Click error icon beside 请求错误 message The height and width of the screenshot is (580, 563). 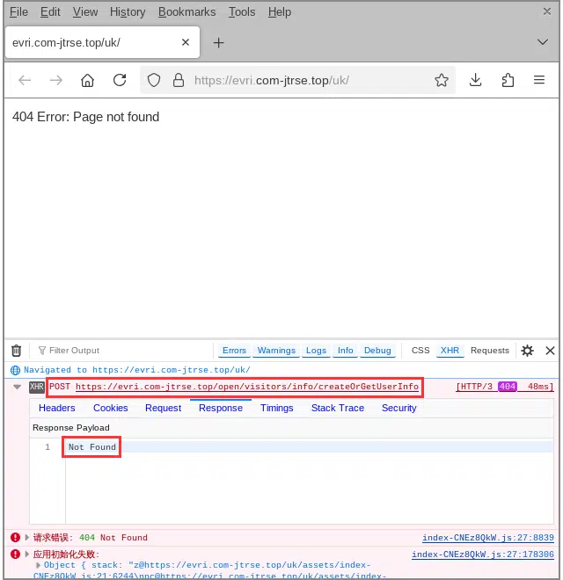point(15,538)
